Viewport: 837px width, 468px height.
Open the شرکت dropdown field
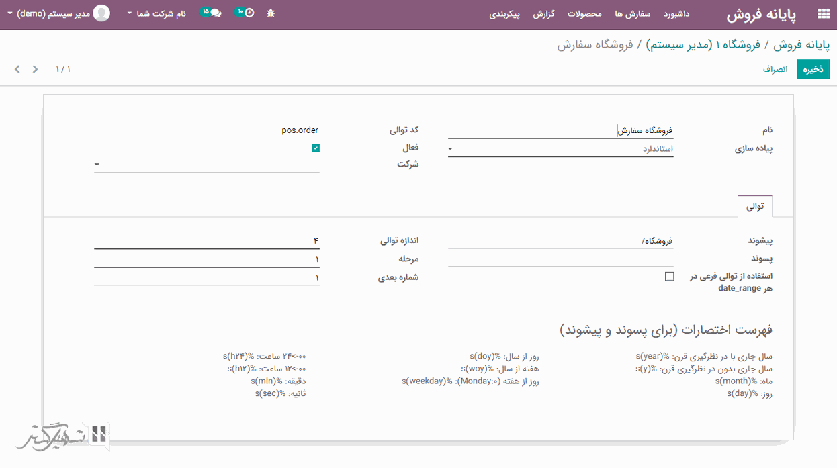pos(206,165)
